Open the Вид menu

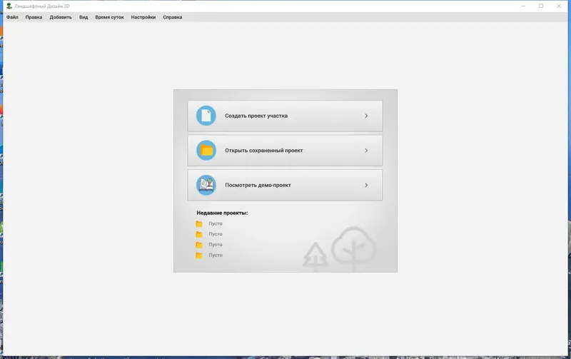[x=84, y=17]
